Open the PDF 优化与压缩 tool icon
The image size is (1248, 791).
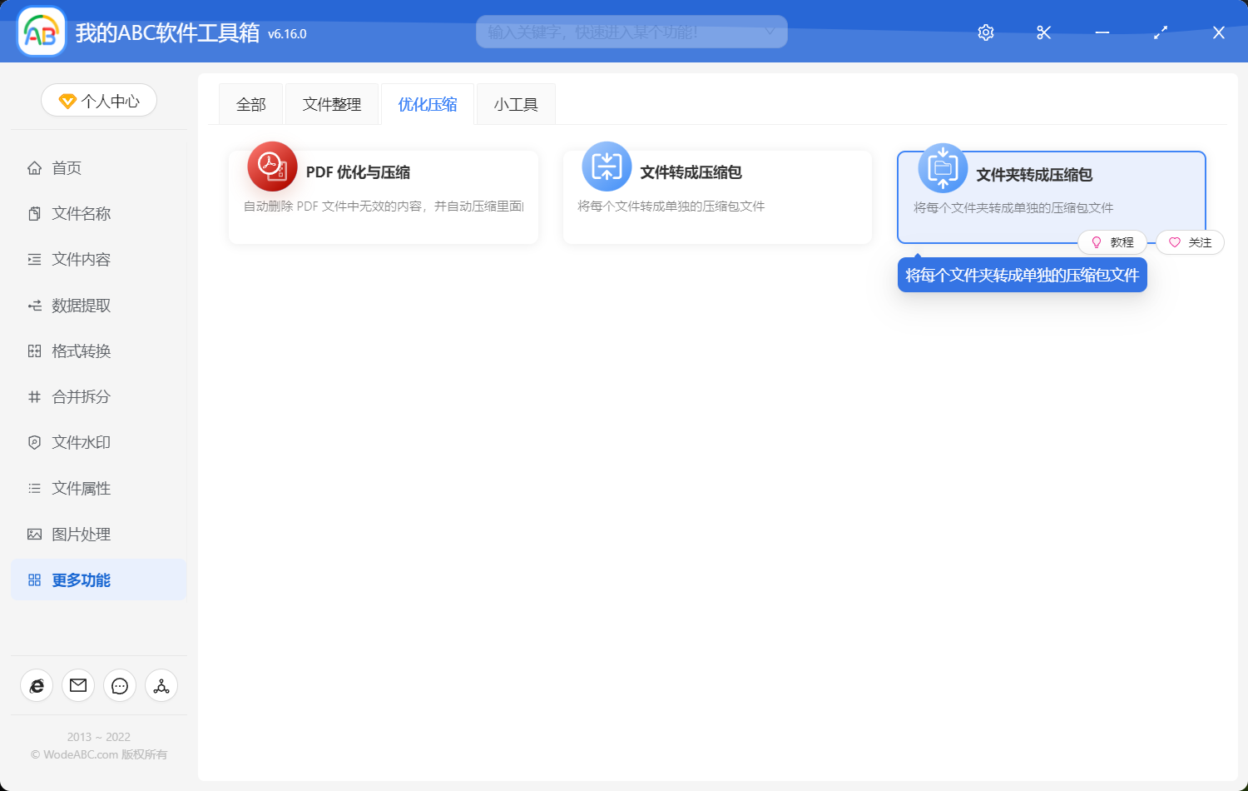point(271,167)
